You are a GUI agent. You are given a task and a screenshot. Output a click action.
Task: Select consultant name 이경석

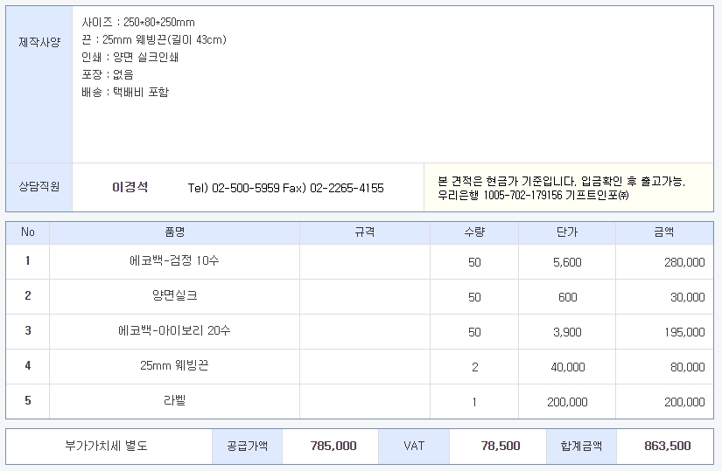coord(130,187)
